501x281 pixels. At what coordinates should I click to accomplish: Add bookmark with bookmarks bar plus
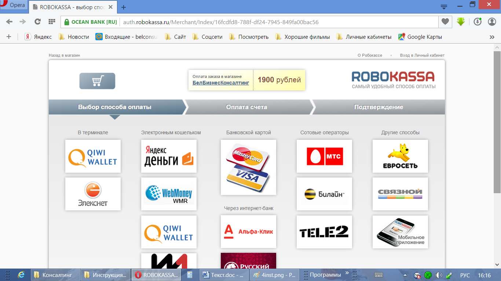pyautogui.click(x=9, y=37)
